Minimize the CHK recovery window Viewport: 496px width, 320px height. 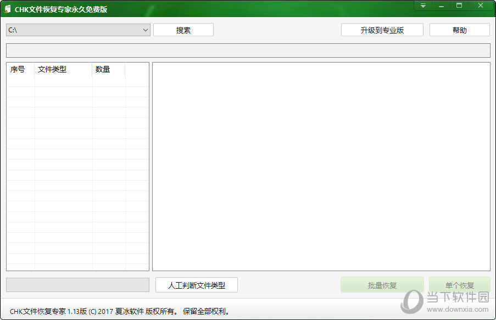(441, 5)
